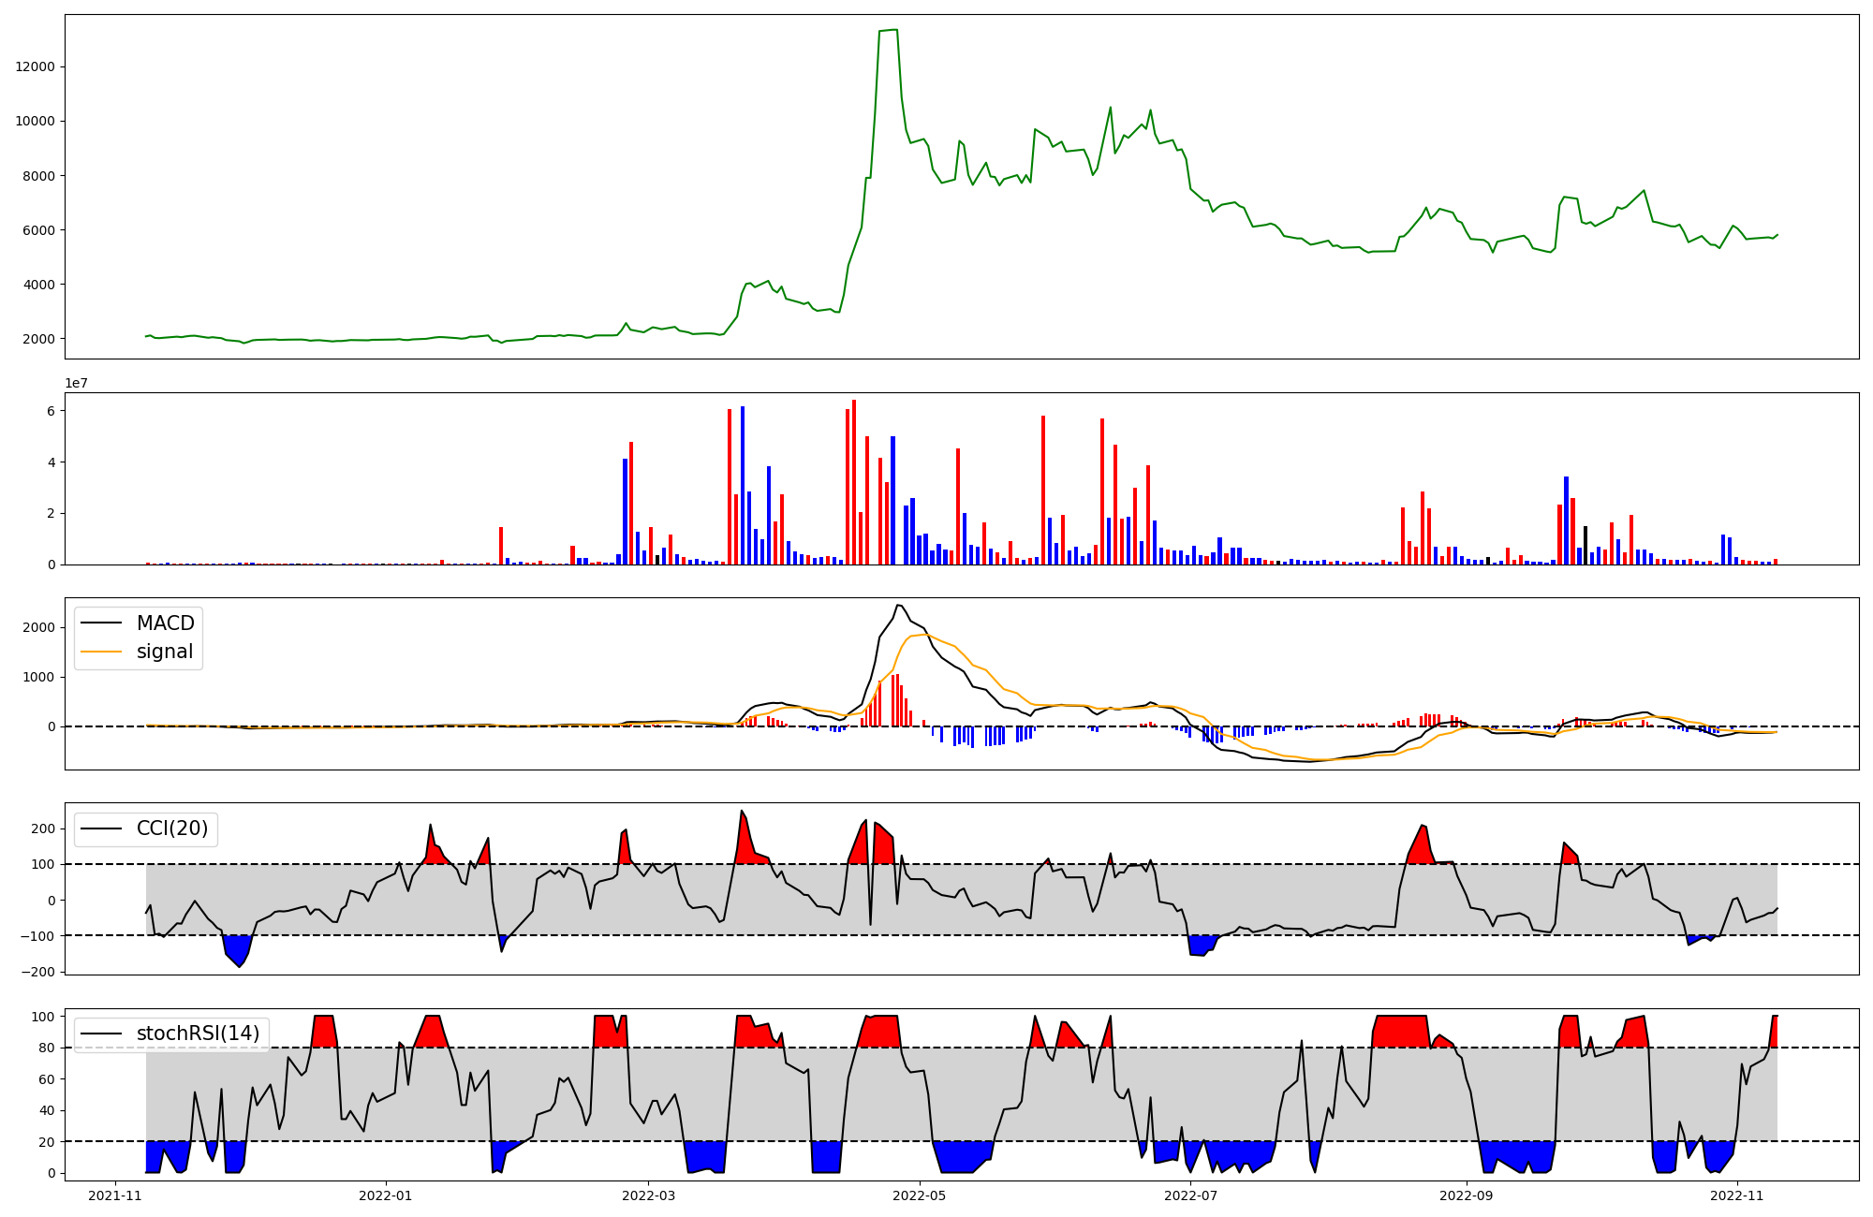Click the 12000 price axis tick label
Viewport: 1873px width, 1217px height.
click(x=36, y=66)
